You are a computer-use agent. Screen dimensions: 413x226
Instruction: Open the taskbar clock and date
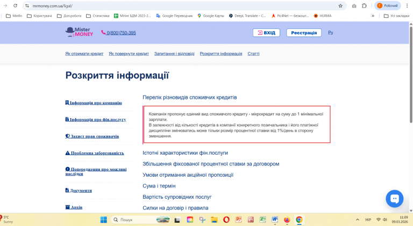click(400, 220)
